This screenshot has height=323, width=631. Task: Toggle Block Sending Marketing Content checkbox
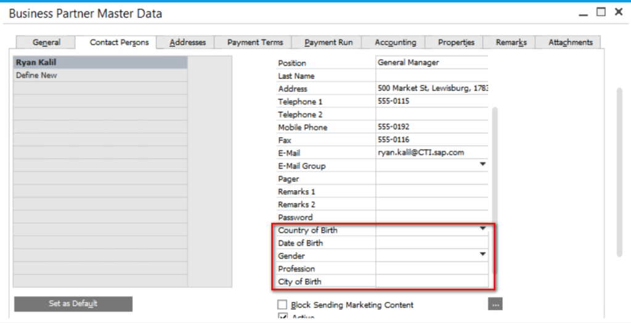(x=282, y=305)
